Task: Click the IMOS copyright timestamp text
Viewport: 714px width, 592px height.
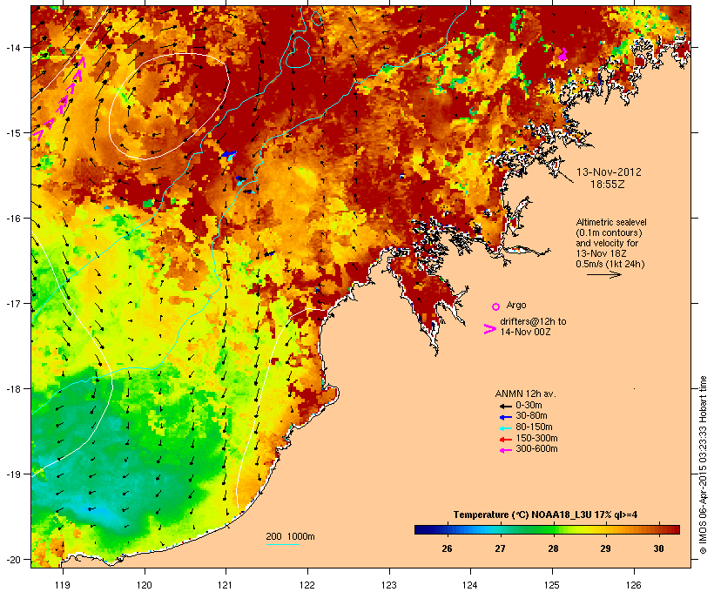Action: click(703, 465)
